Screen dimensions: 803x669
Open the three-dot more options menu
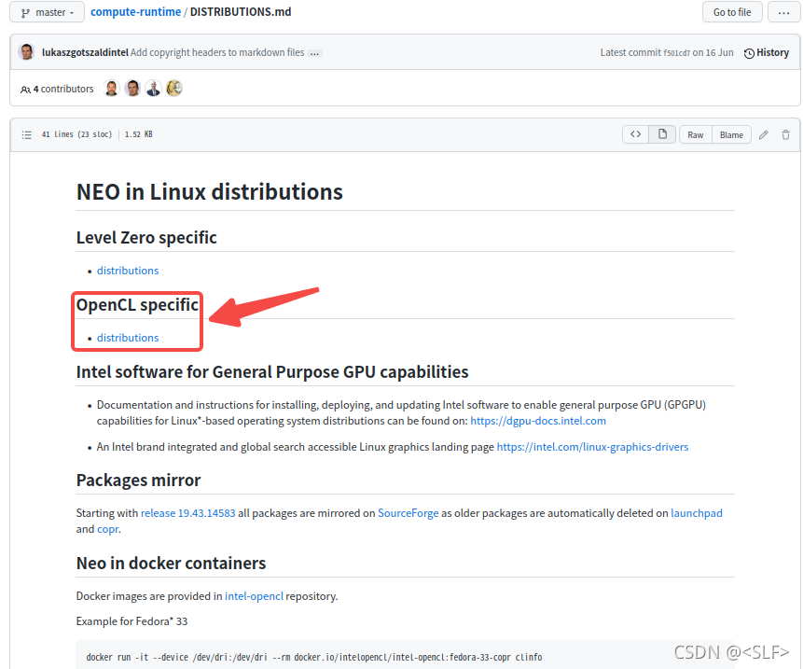pyautogui.click(x=783, y=12)
